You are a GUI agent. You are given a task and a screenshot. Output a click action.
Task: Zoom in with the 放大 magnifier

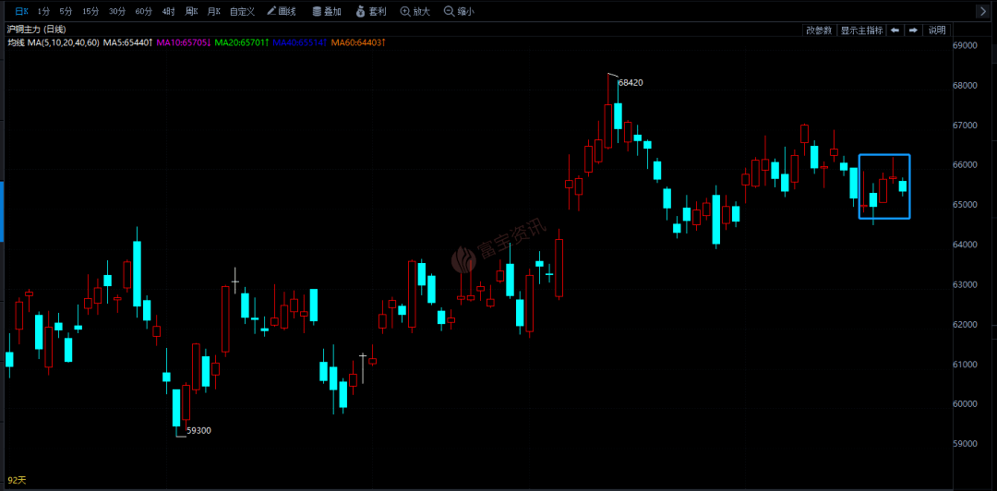[415, 11]
